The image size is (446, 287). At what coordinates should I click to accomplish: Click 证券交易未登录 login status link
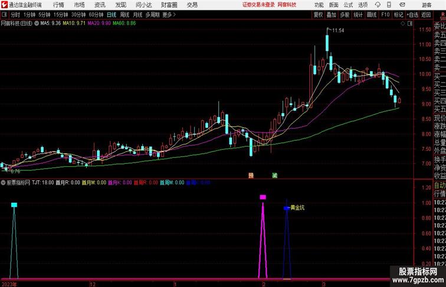[x=258, y=5]
